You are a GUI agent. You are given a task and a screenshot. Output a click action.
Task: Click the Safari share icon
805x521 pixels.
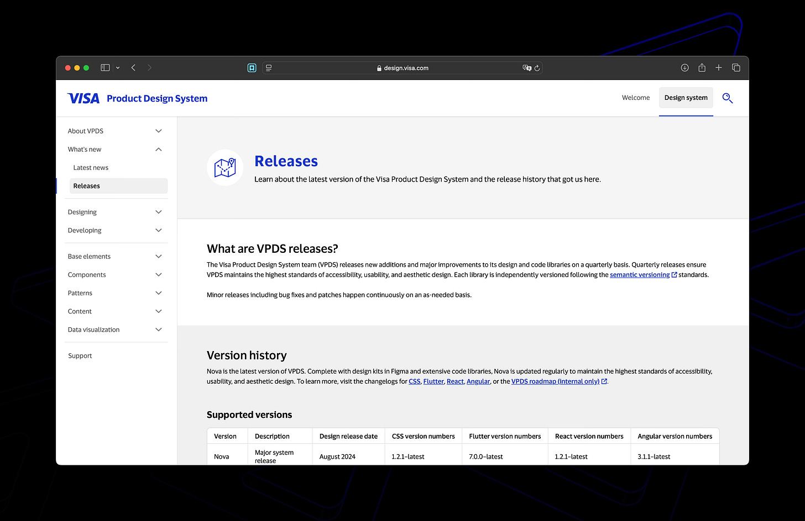click(702, 68)
